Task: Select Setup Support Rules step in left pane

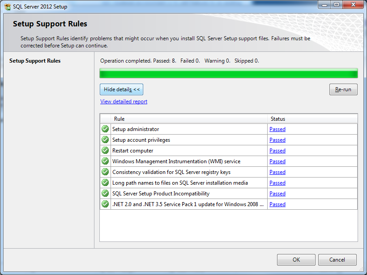Action: click(35, 61)
